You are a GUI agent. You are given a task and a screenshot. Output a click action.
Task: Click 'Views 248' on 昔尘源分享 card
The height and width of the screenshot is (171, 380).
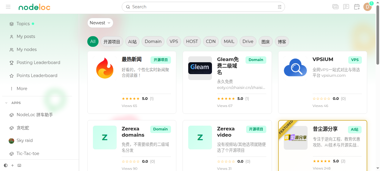click(322, 168)
